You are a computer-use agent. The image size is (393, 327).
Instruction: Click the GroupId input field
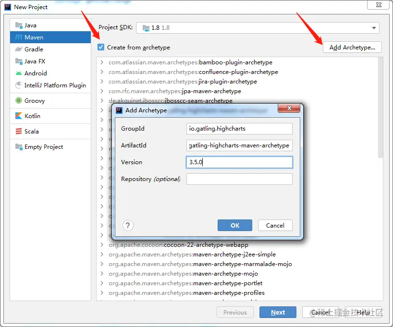coord(239,129)
